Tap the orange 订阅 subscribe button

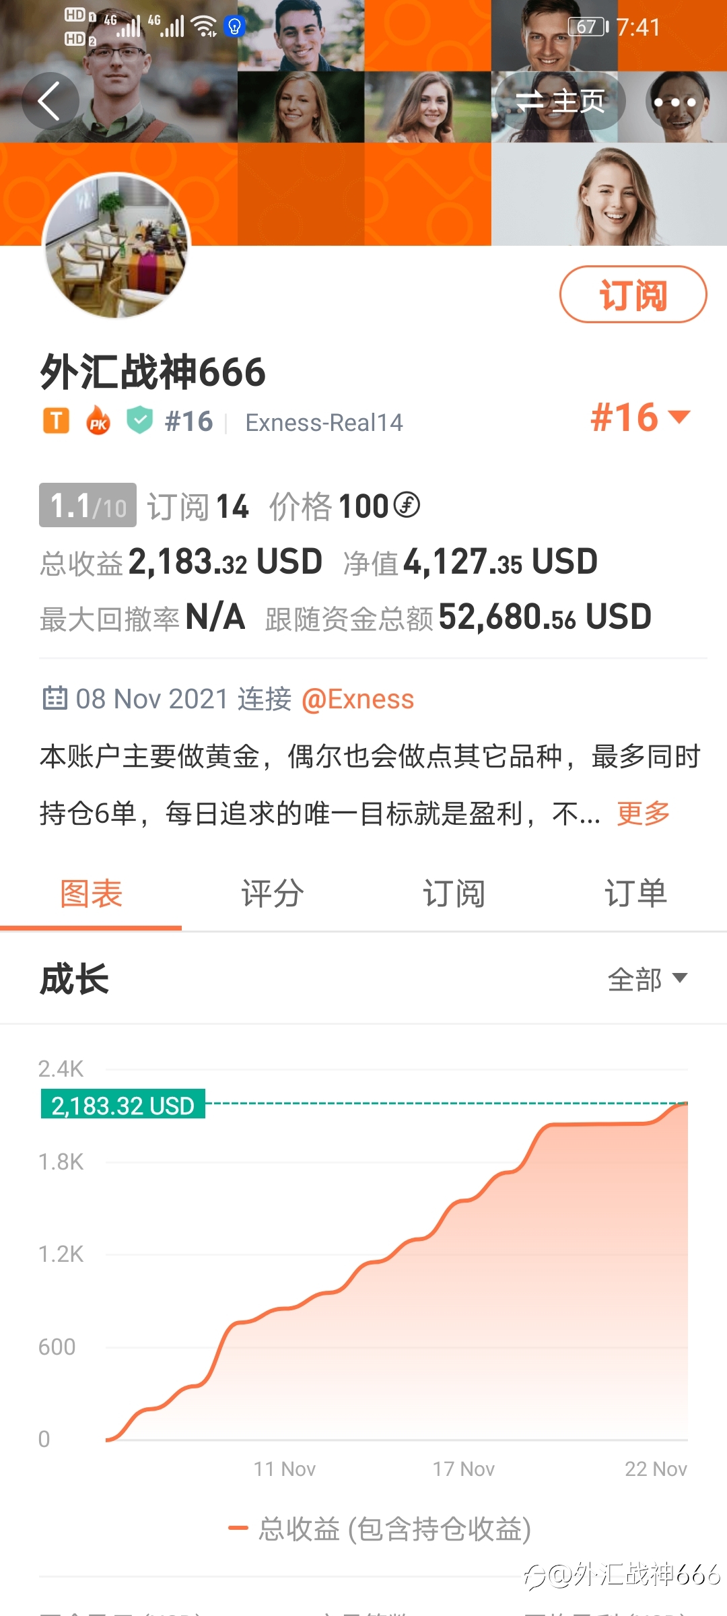[633, 295]
